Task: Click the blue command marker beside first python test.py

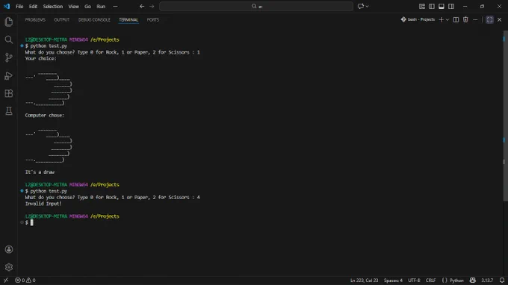Action: [22, 46]
